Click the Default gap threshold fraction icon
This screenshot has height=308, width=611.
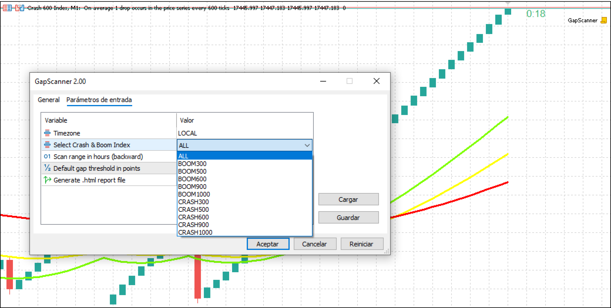[47, 168]
